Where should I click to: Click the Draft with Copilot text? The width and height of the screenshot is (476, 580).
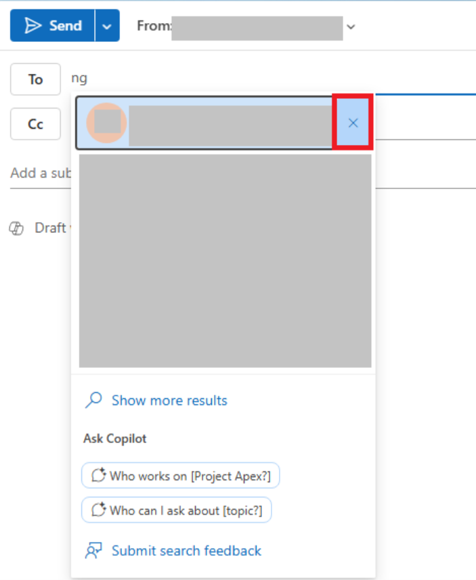point(52,228)
